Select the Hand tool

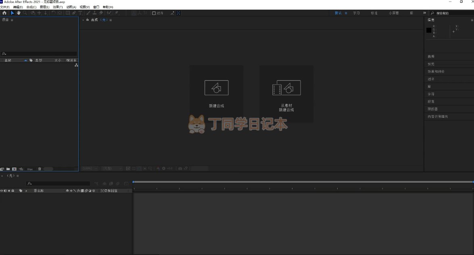tap(19, 13)
